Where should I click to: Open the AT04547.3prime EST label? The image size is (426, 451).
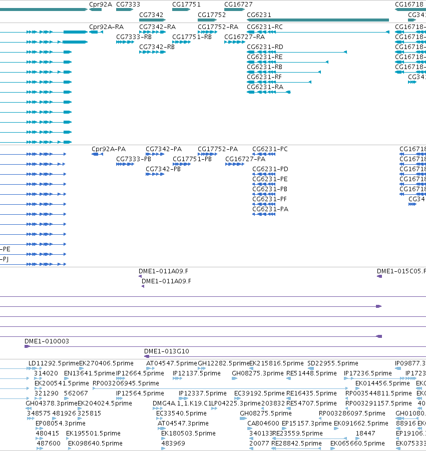(183, 423)
